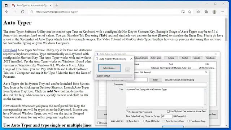The height and width of the screenshot is (130, 231).
Task: Select Type As It Is radio
Action: (x=127, y=121)
